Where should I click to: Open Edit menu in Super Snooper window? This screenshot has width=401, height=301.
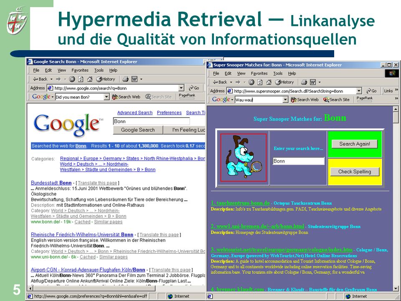tap(228, 74)
